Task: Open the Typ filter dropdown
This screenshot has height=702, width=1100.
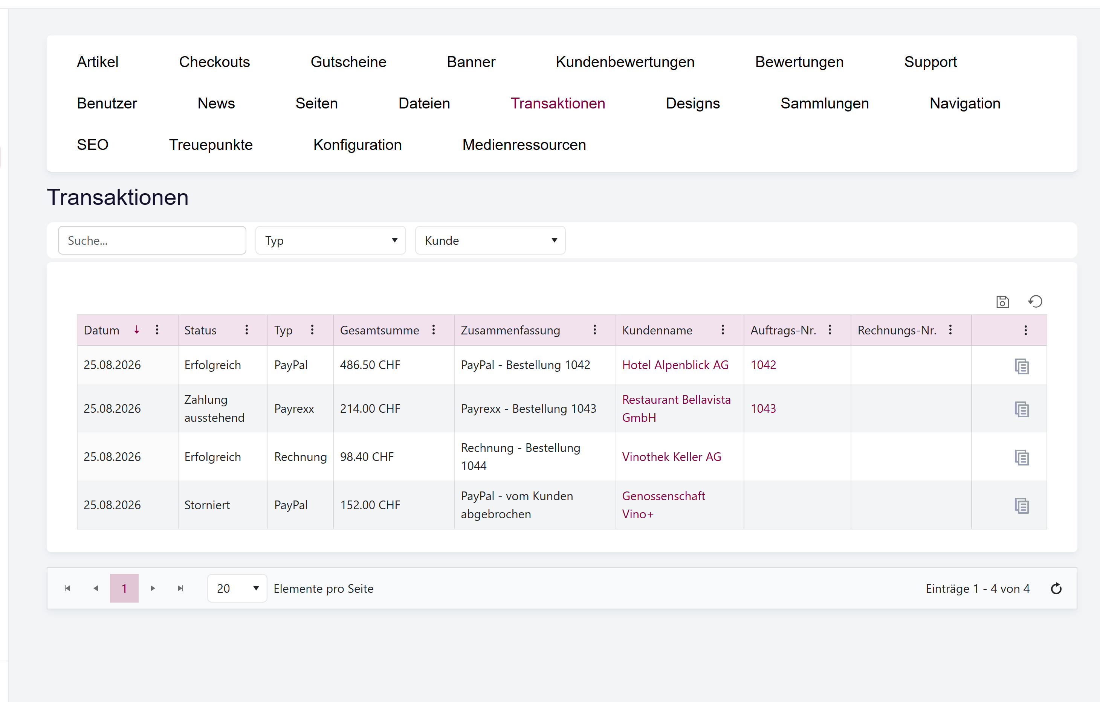Action: point(331,240)
